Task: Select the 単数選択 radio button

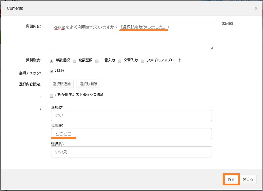Action: click(51, 61)
